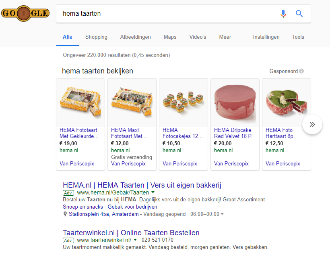330x255 pixels.
Task: Open Taartenwinkel.nl | Online Taarten Bestellen headline
Action: click(131, 233)
